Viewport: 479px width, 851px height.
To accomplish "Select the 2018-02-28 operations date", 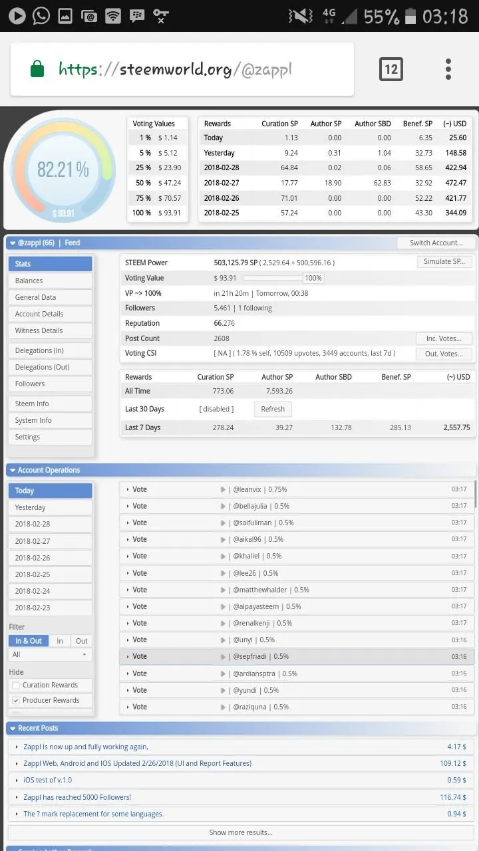I will click(x=50, y=524).
